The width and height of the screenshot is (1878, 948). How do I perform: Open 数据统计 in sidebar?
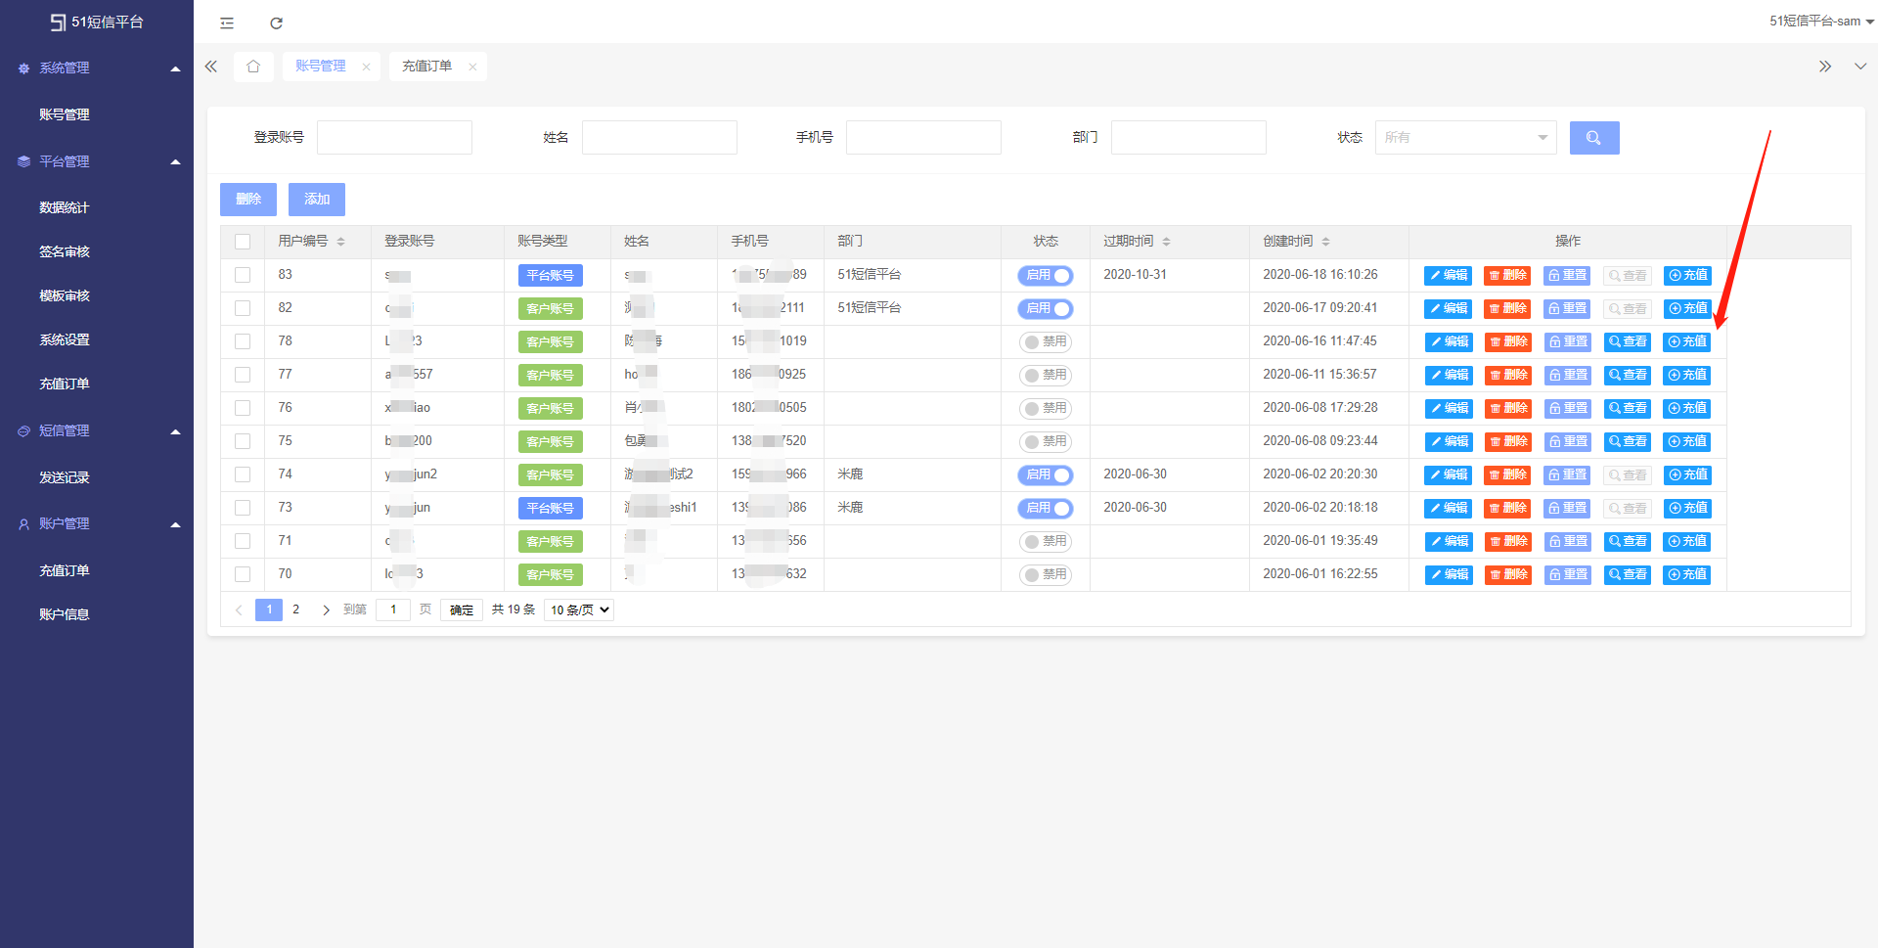point(65,207)
